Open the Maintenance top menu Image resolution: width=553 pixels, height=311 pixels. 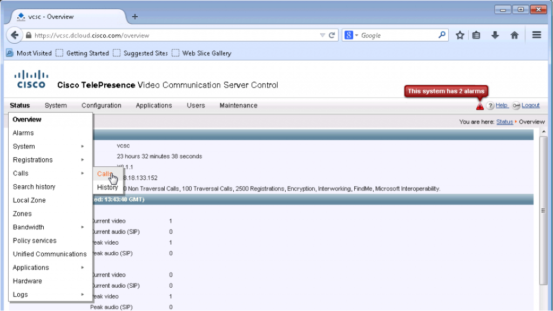point(238,105)
